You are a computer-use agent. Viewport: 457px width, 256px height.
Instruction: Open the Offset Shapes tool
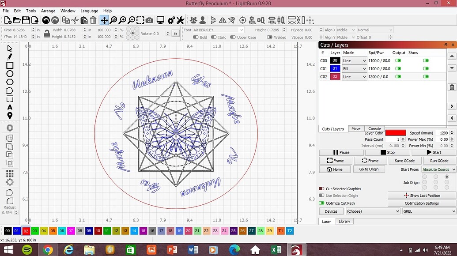(x=10, y=128)
